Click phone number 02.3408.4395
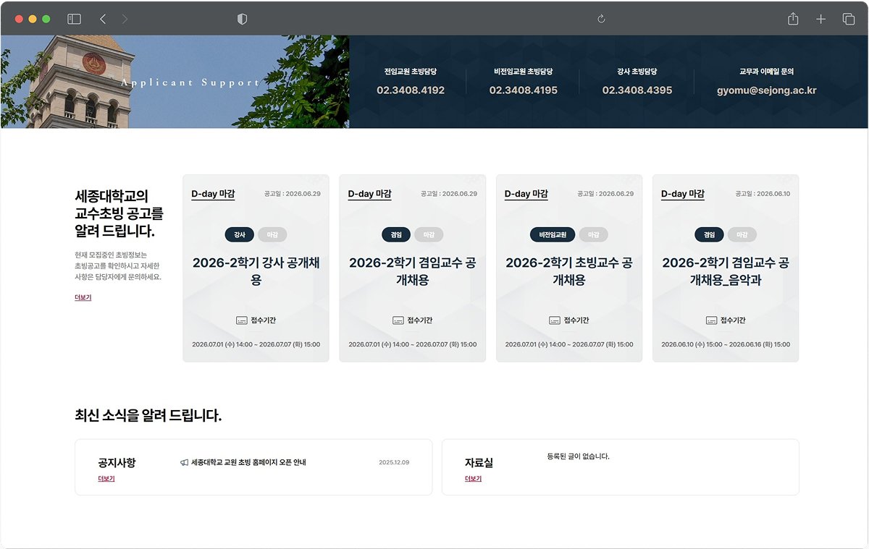869x549 pixels. pyautogui.click(x=637, y=90)
